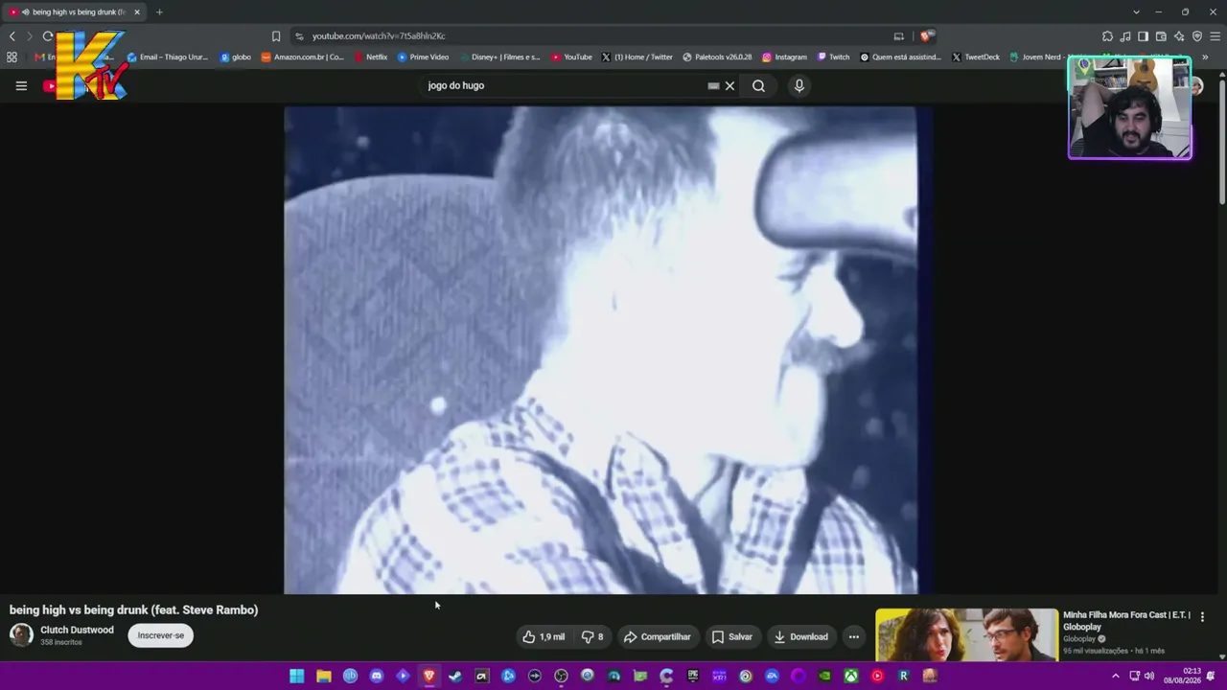This screenshot has height=690, width=1227.
Task: Reload the current page
Action: (47, 36)
